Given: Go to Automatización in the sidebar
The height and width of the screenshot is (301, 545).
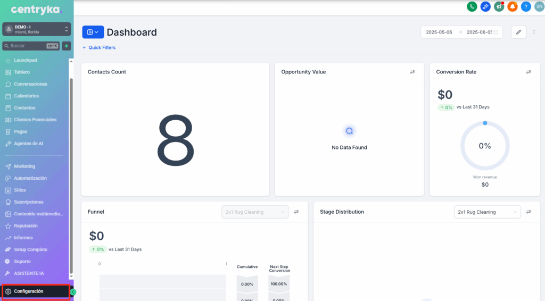Looking at the screenshot, I should (30, 178).
